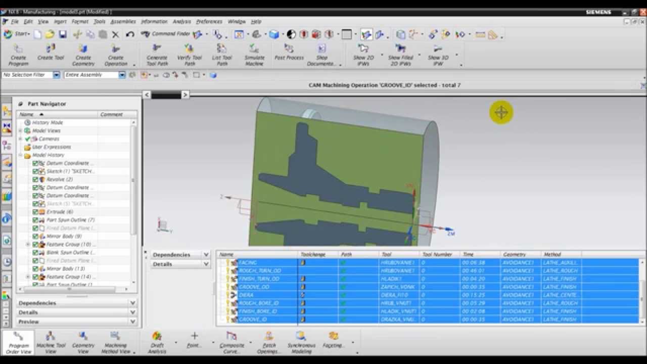Toggle checkbox for Feature Group (10)

coord(35,244)
